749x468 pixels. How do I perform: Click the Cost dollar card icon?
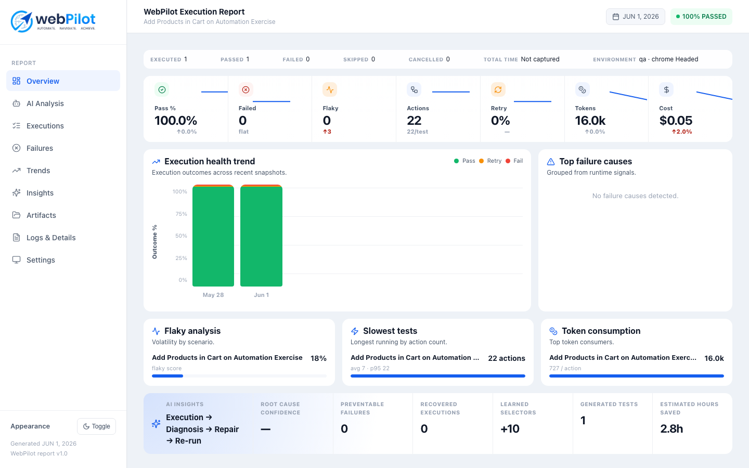click(666, 89)
